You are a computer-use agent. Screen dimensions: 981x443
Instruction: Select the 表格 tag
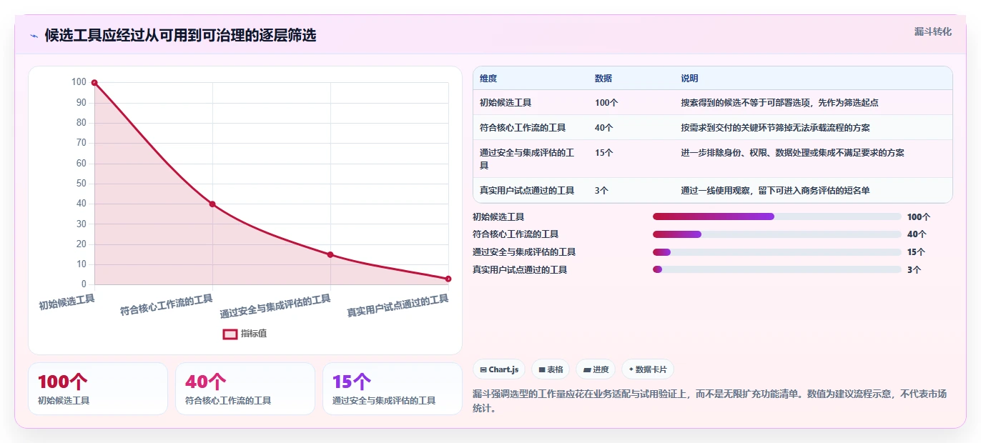pos(551,369)
